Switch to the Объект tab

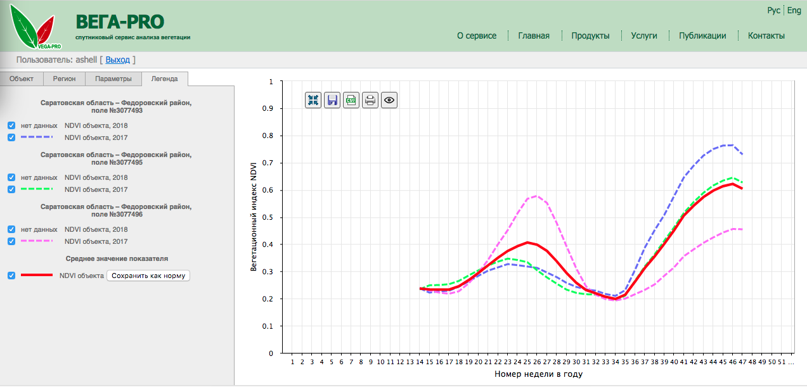(22, 79)
